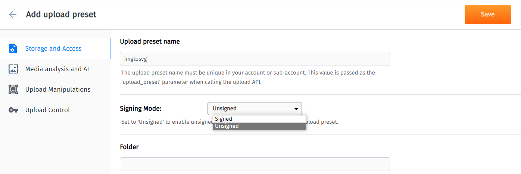Image resolution: width=521 pixels, height=174 pixels.
Task: Click into the Folder input field
Action: coord(255,164)
